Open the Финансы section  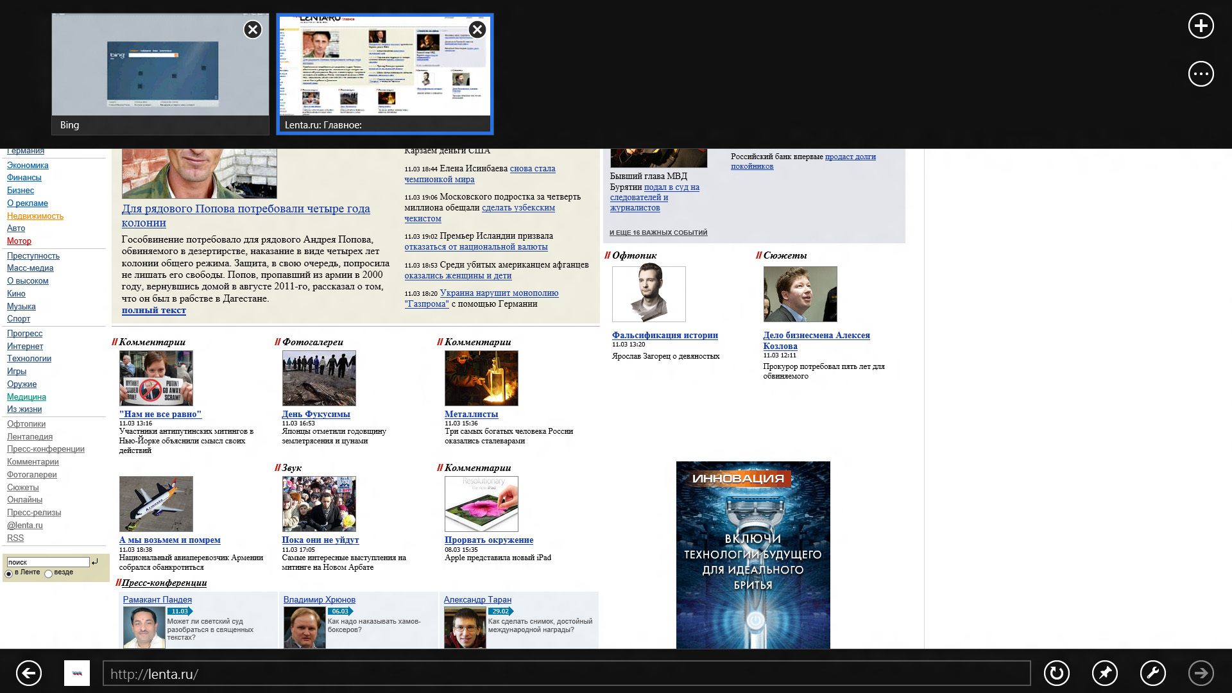pyautogui.click(x=24, y=178)
